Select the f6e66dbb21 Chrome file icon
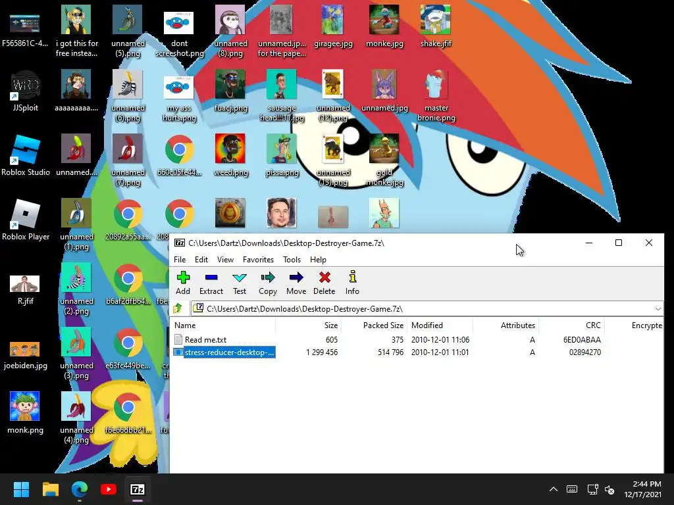Viewport: 674px width, 505px height. (x=128, y=413)
